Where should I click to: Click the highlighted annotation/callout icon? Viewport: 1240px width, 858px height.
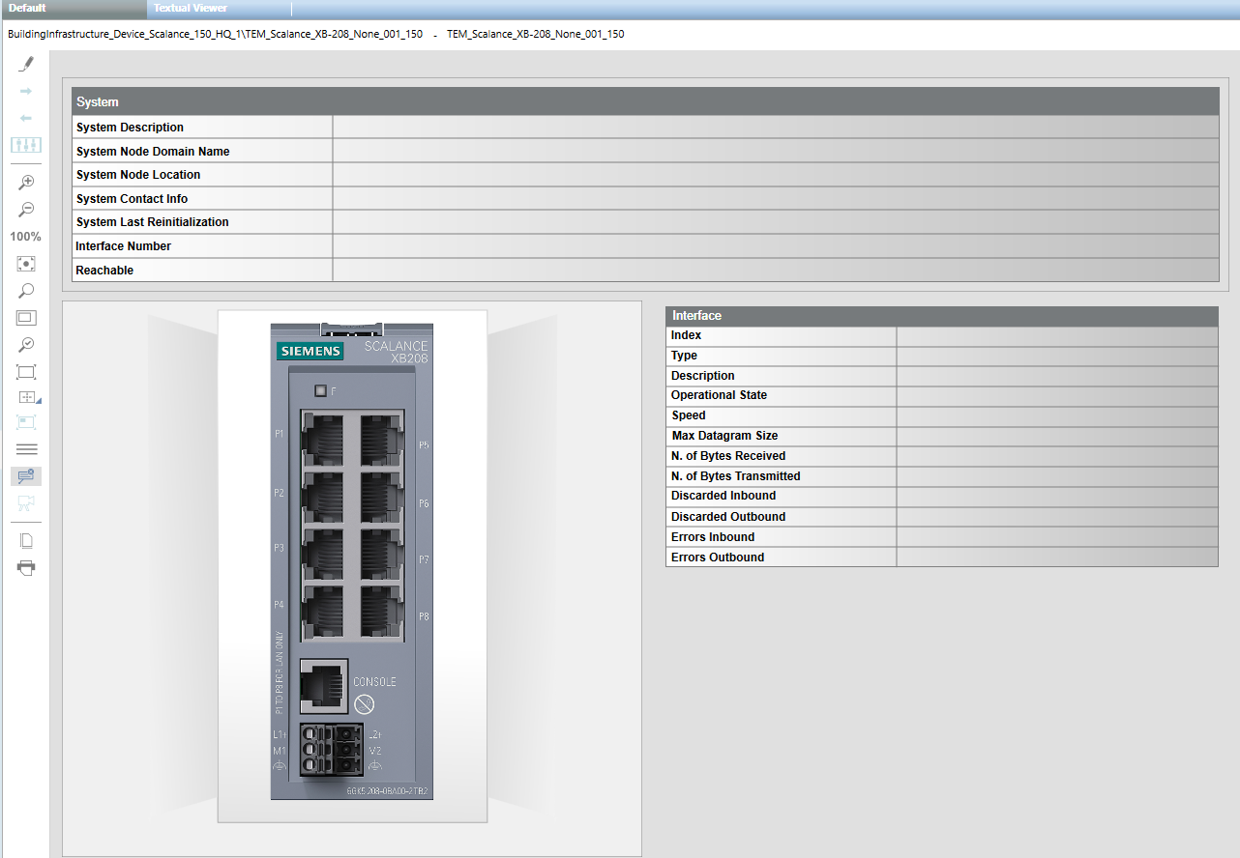click(x=26, y=474)
